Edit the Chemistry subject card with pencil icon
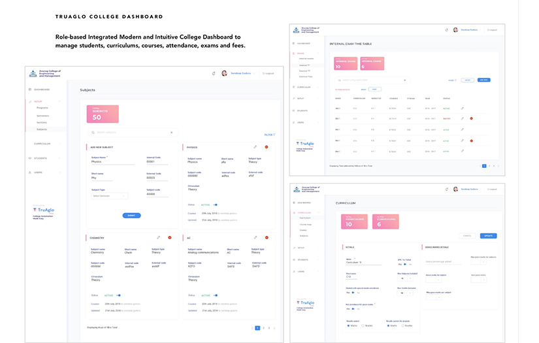Viewport: 539px width, 343px height. (158, 238)
